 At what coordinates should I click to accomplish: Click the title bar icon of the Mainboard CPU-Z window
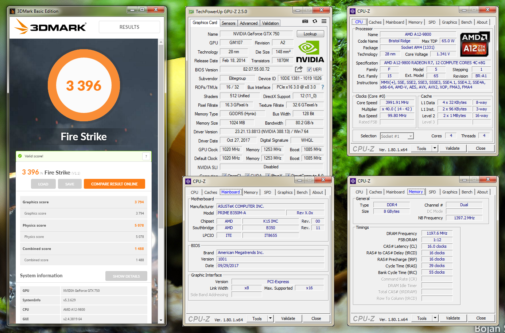[188, 181]
